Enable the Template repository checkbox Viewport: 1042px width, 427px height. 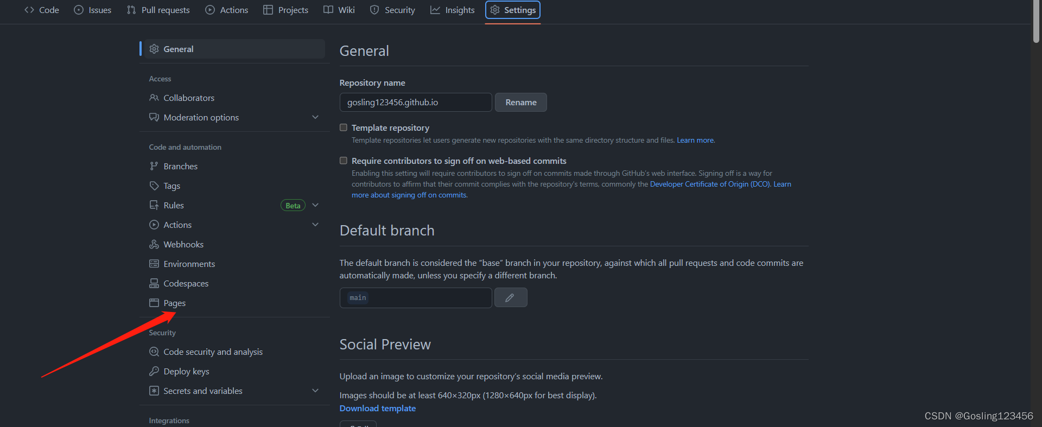tap(344, 128)
